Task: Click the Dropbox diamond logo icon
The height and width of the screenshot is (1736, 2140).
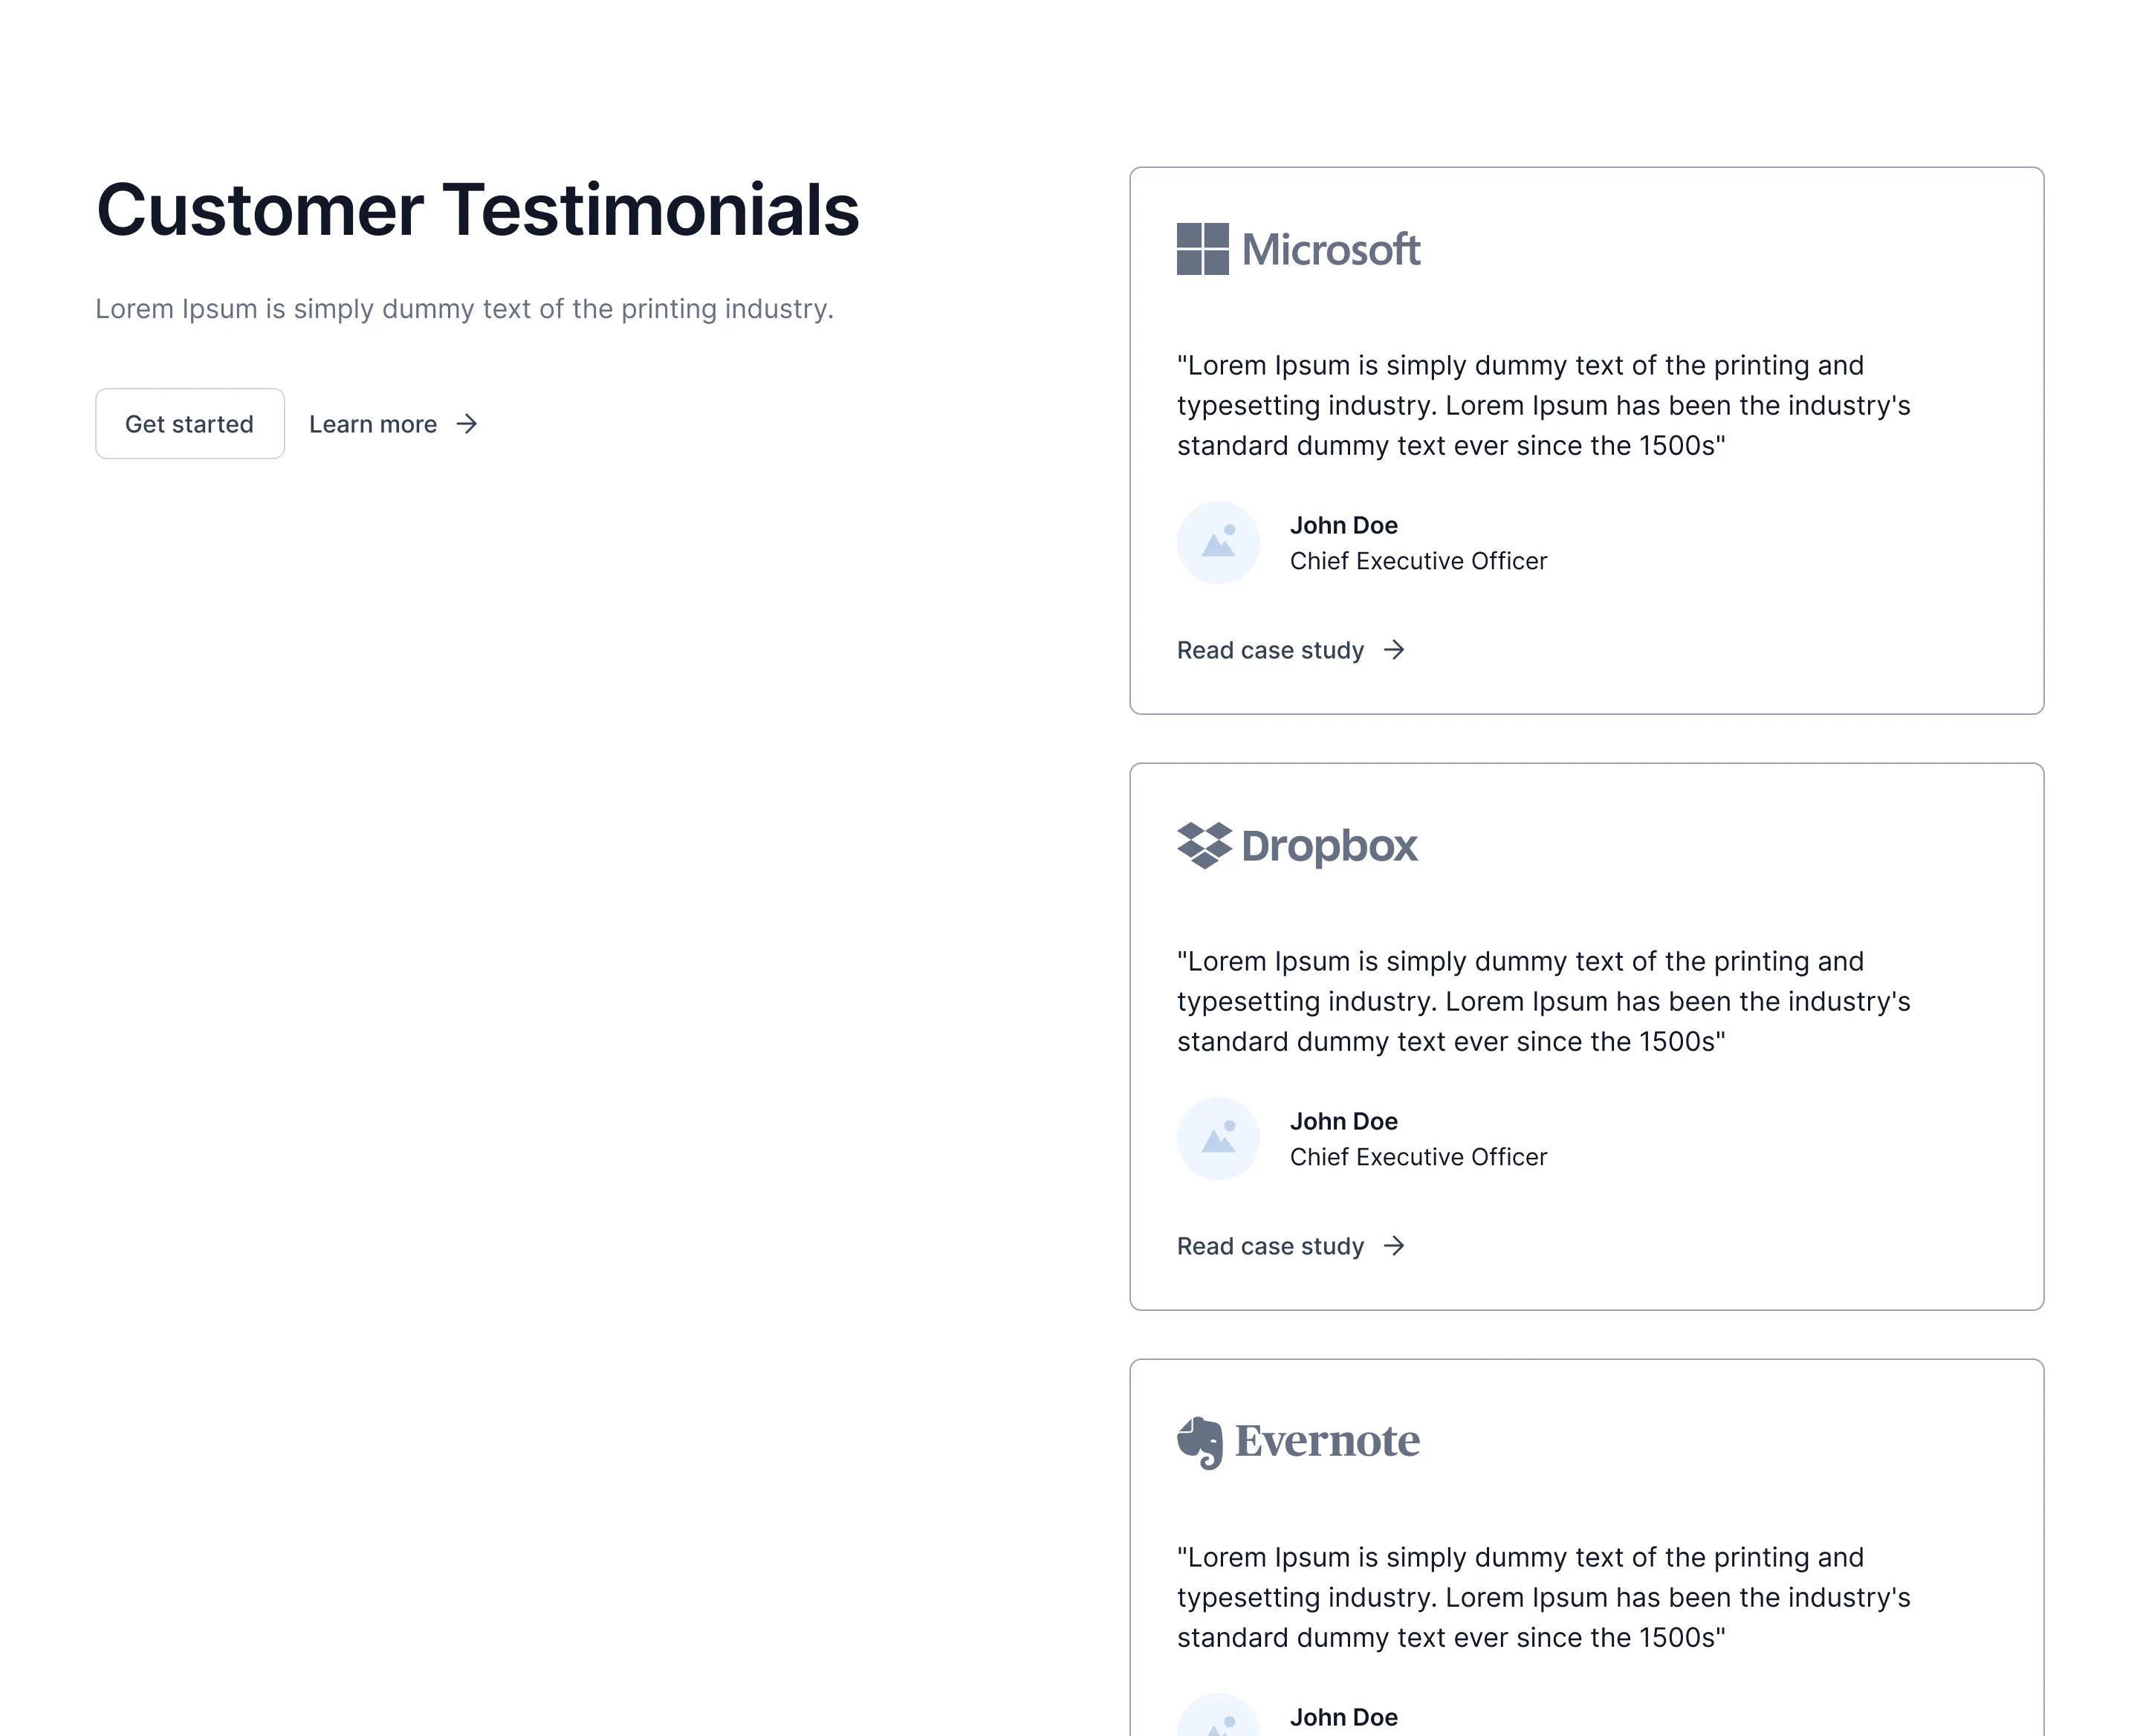Action: (x=1204, y=846)
